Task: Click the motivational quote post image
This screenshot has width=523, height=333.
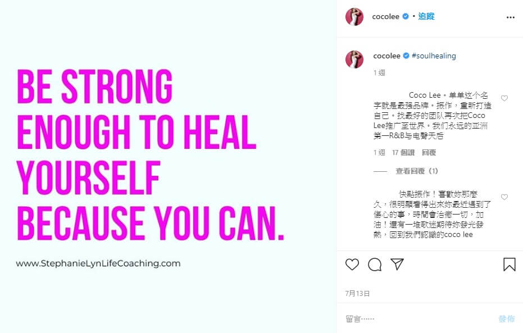Action: click(x=168, y=166)
